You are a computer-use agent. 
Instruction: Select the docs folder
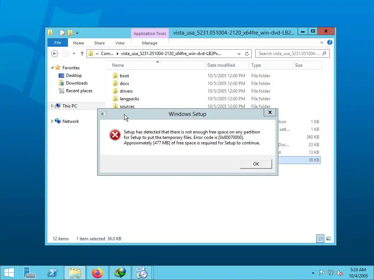(124, 83)
